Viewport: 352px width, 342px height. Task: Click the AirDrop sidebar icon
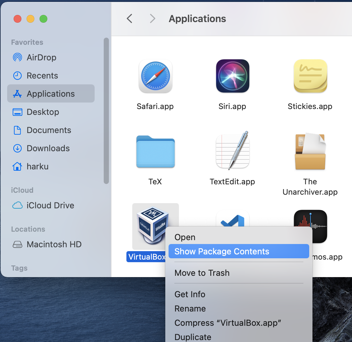[x=17, y=57]
